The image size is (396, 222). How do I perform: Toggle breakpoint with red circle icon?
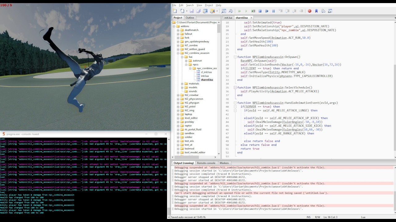(x=309, y=11)
